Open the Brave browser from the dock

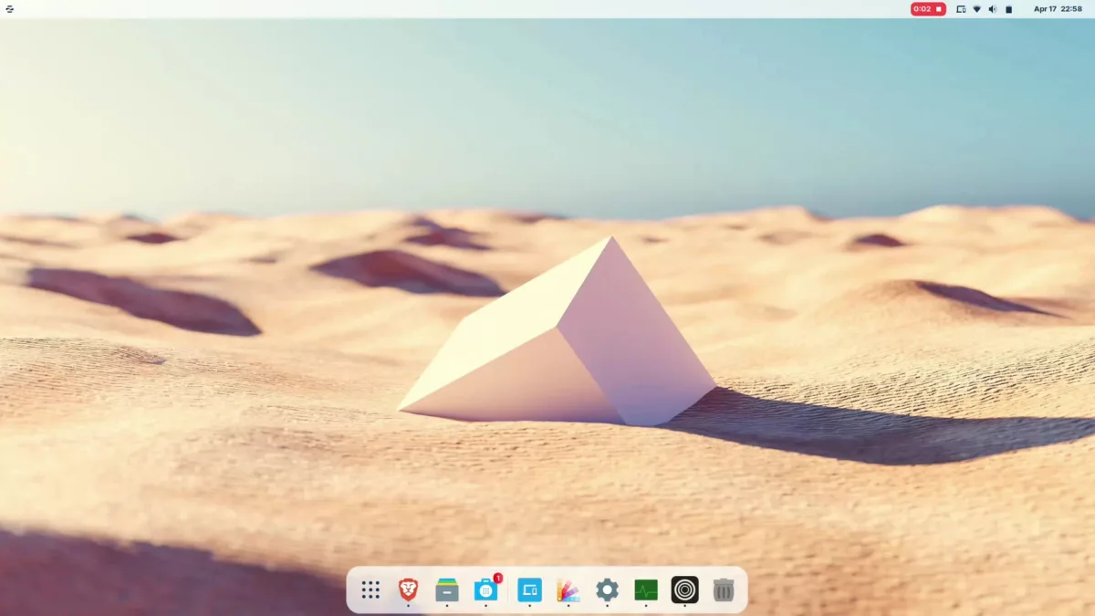(408, 590)
